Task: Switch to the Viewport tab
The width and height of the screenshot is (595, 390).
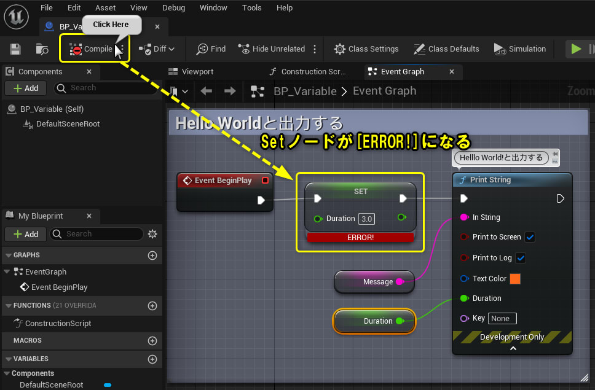Action: 198,71
